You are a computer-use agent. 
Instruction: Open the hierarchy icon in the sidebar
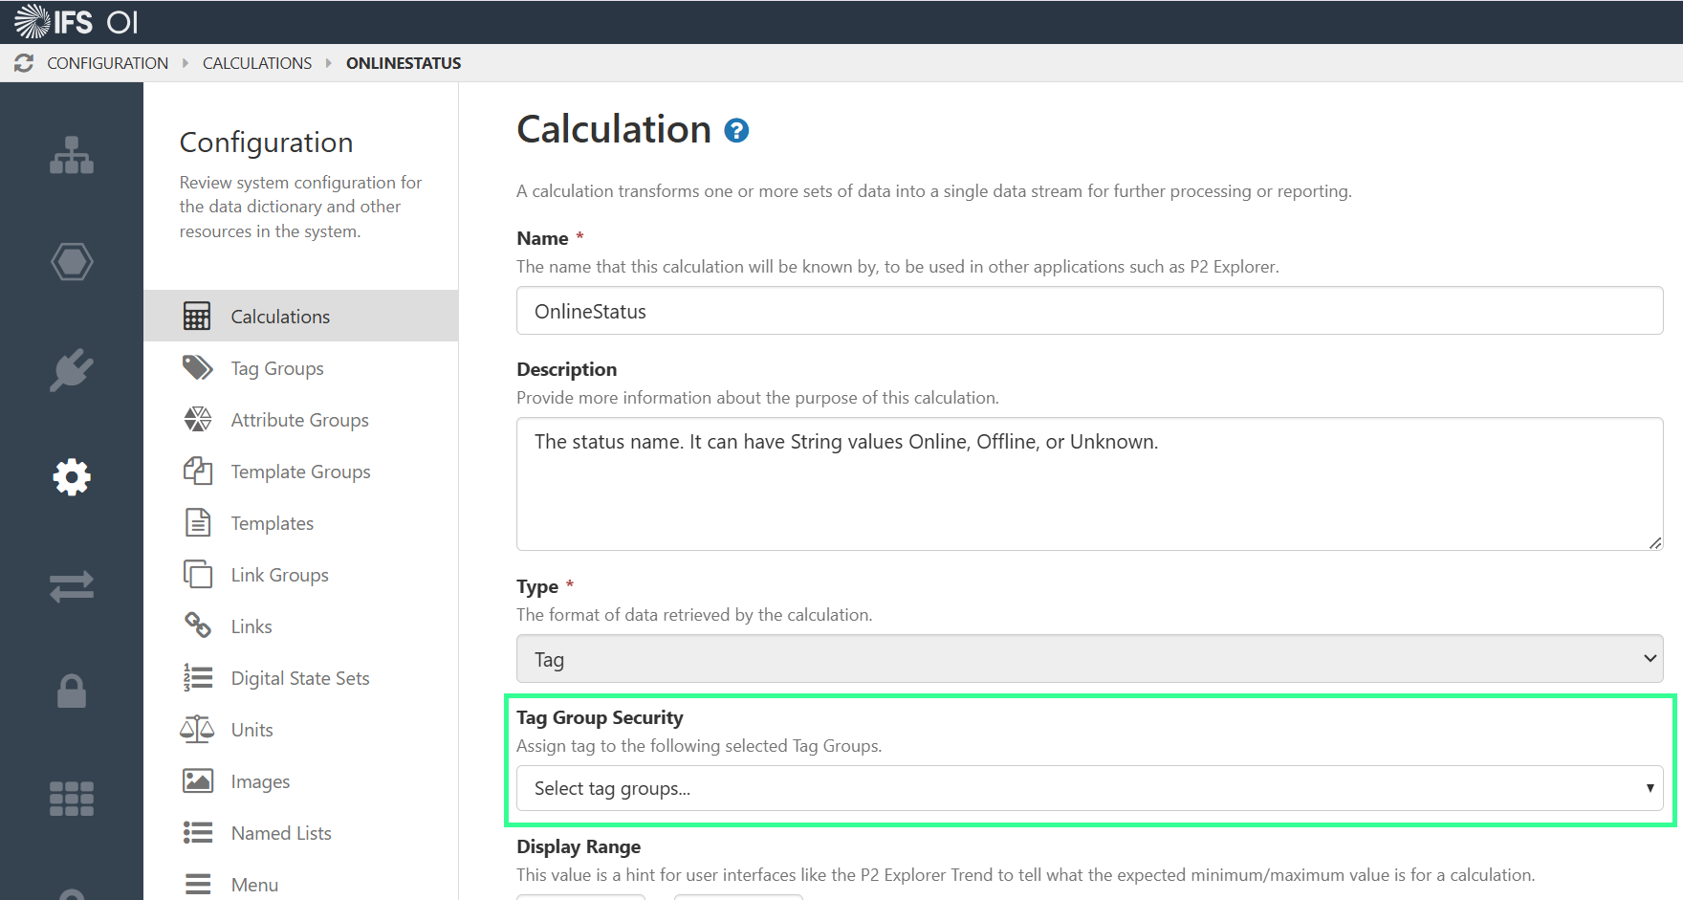[x=72, y=155]
